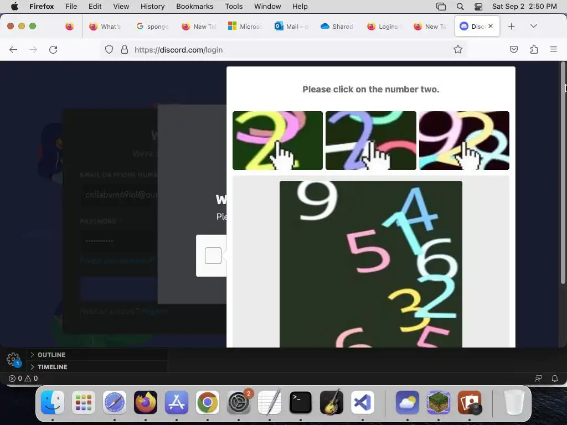Check the captcha verification checkbox
The image size is (567, 425).
click(x=213, y=256)
